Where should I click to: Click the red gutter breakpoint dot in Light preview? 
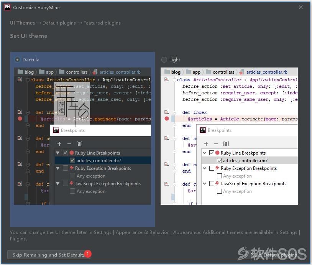coord(167,119)
